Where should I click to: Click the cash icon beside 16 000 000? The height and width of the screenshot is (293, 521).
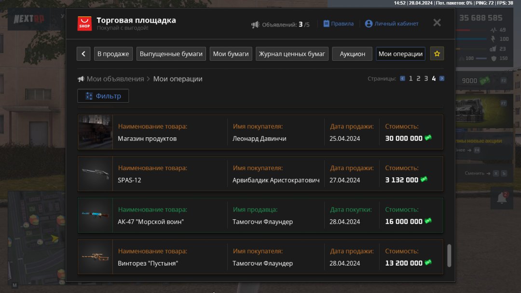[428, 221]
